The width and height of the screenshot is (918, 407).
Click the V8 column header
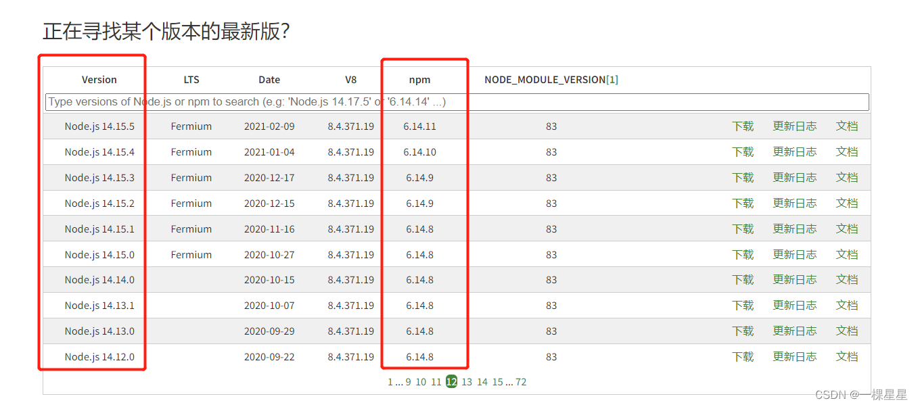[x=350, y=80]
